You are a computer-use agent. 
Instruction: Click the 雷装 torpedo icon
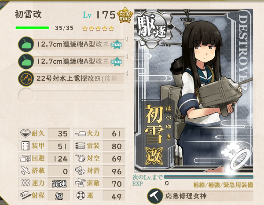coord(81,146)
